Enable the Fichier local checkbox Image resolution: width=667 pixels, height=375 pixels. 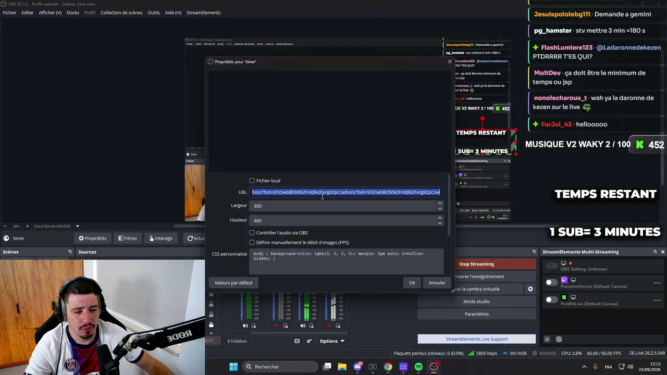point(252,181)
